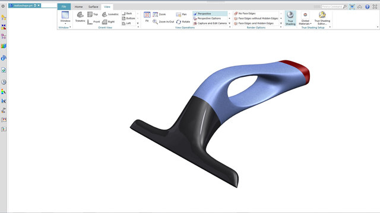Open the resource bar options gear
This screenshot has width=380, height=213.
(x=3, y=6)
